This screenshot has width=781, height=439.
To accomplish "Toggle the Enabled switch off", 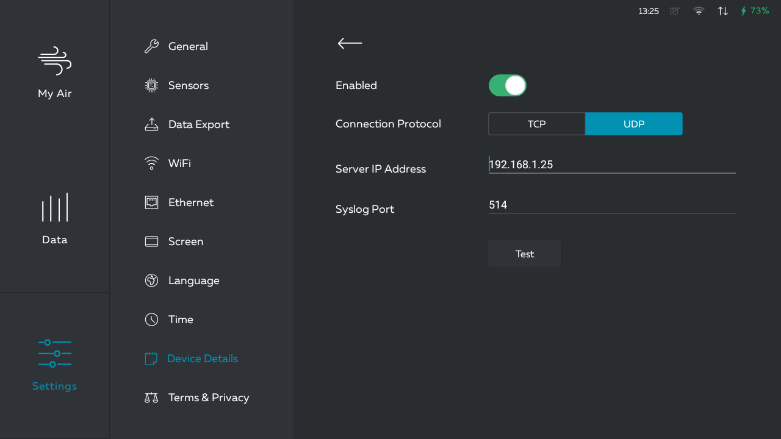I will (x=507, y=85).
